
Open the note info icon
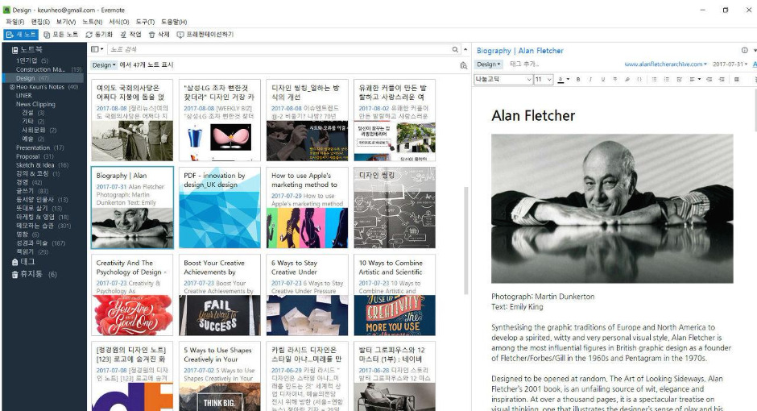(744, 50)
